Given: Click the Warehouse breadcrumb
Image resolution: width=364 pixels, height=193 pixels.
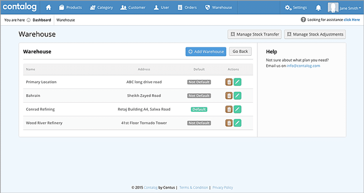Looking at the screenshot, I should (66, 20).
